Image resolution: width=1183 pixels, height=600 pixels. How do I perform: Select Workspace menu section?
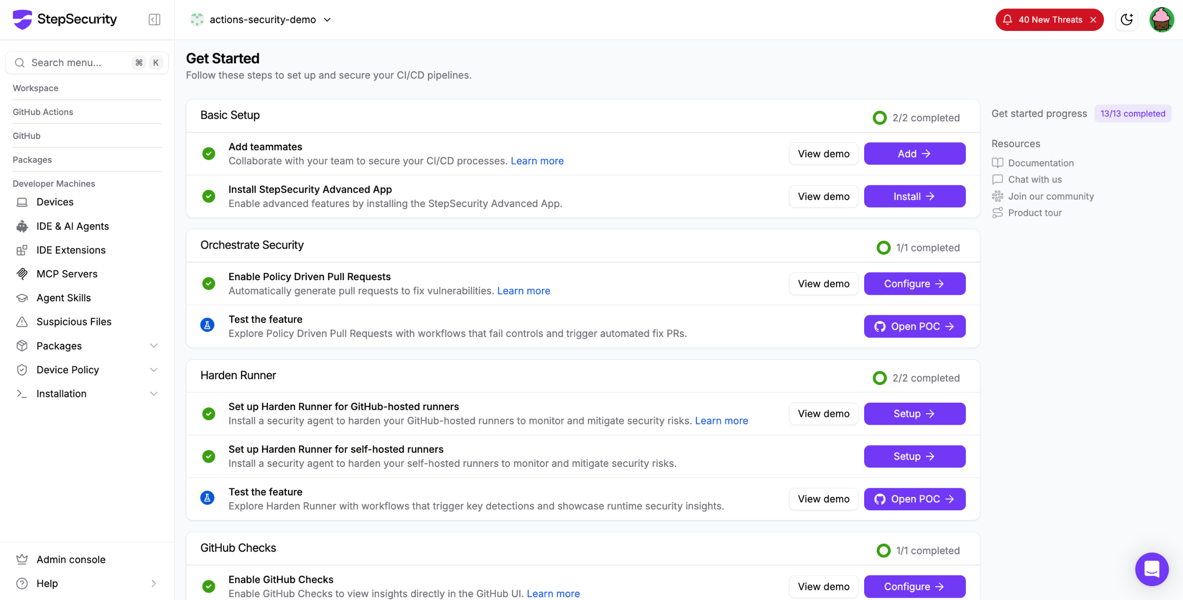click(36, 88)
